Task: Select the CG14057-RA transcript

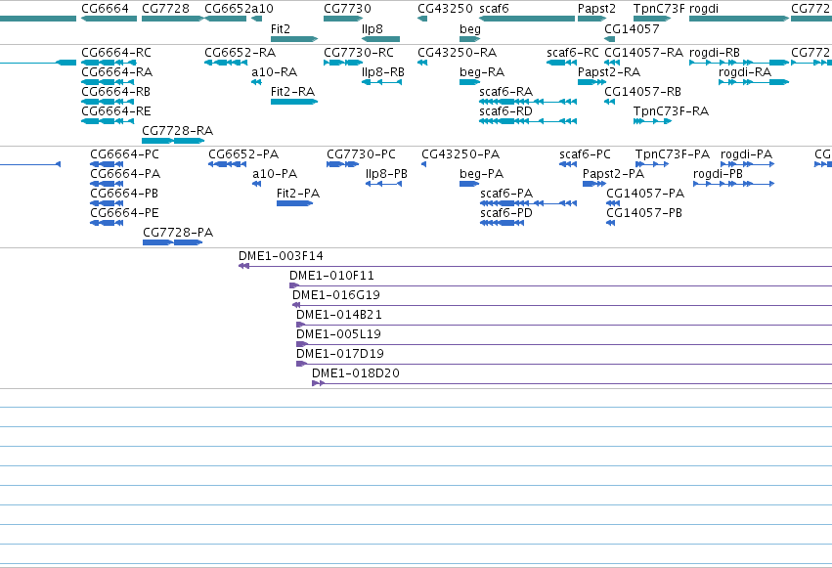Action: pos(612,63)
